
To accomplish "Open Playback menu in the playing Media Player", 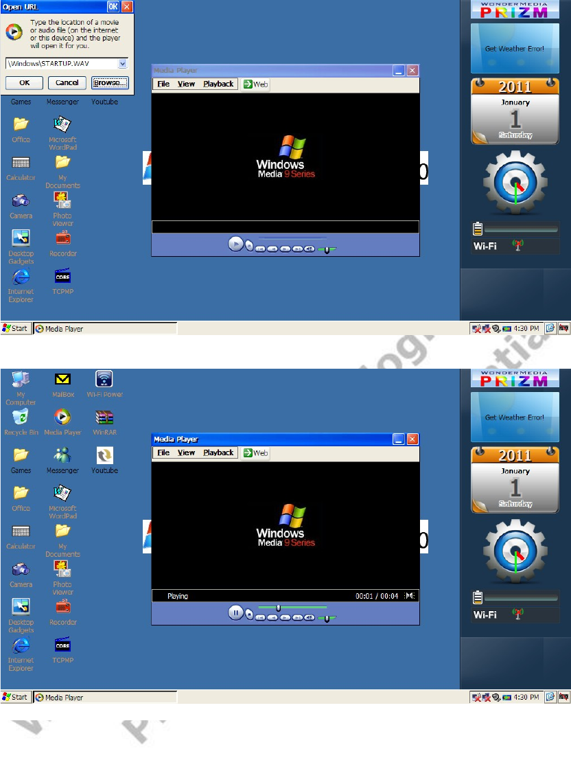I will [218, 452].
